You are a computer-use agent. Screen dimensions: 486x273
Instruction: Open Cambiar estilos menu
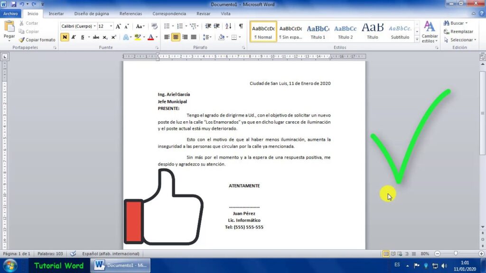point(430,32)
